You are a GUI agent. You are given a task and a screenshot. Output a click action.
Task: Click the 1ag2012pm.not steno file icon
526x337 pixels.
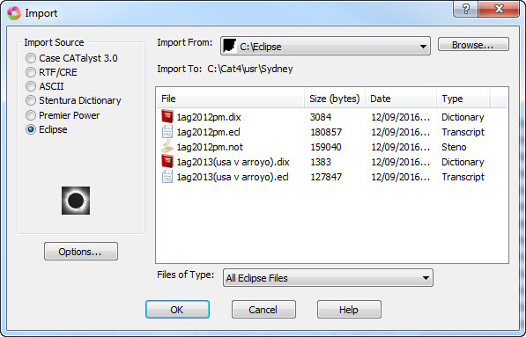pyautogui.click(x=167, y=146)
